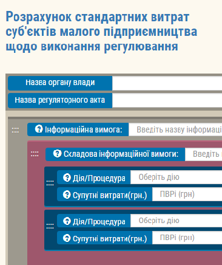Click help icon of second Дія/Процедура row
Image resolution: width=222 pixels, height=265 pixels.
(x=67, y=221)
